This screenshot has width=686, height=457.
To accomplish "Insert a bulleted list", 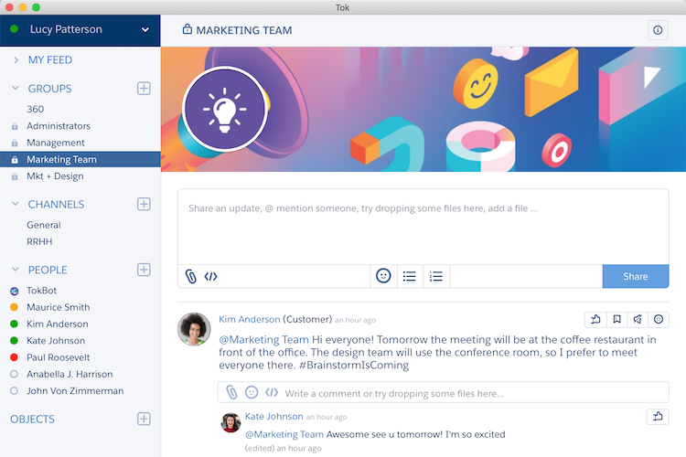I will 410,276.
